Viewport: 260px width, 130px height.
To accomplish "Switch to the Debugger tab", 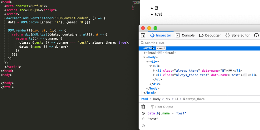I will click(x=210, y=36).
